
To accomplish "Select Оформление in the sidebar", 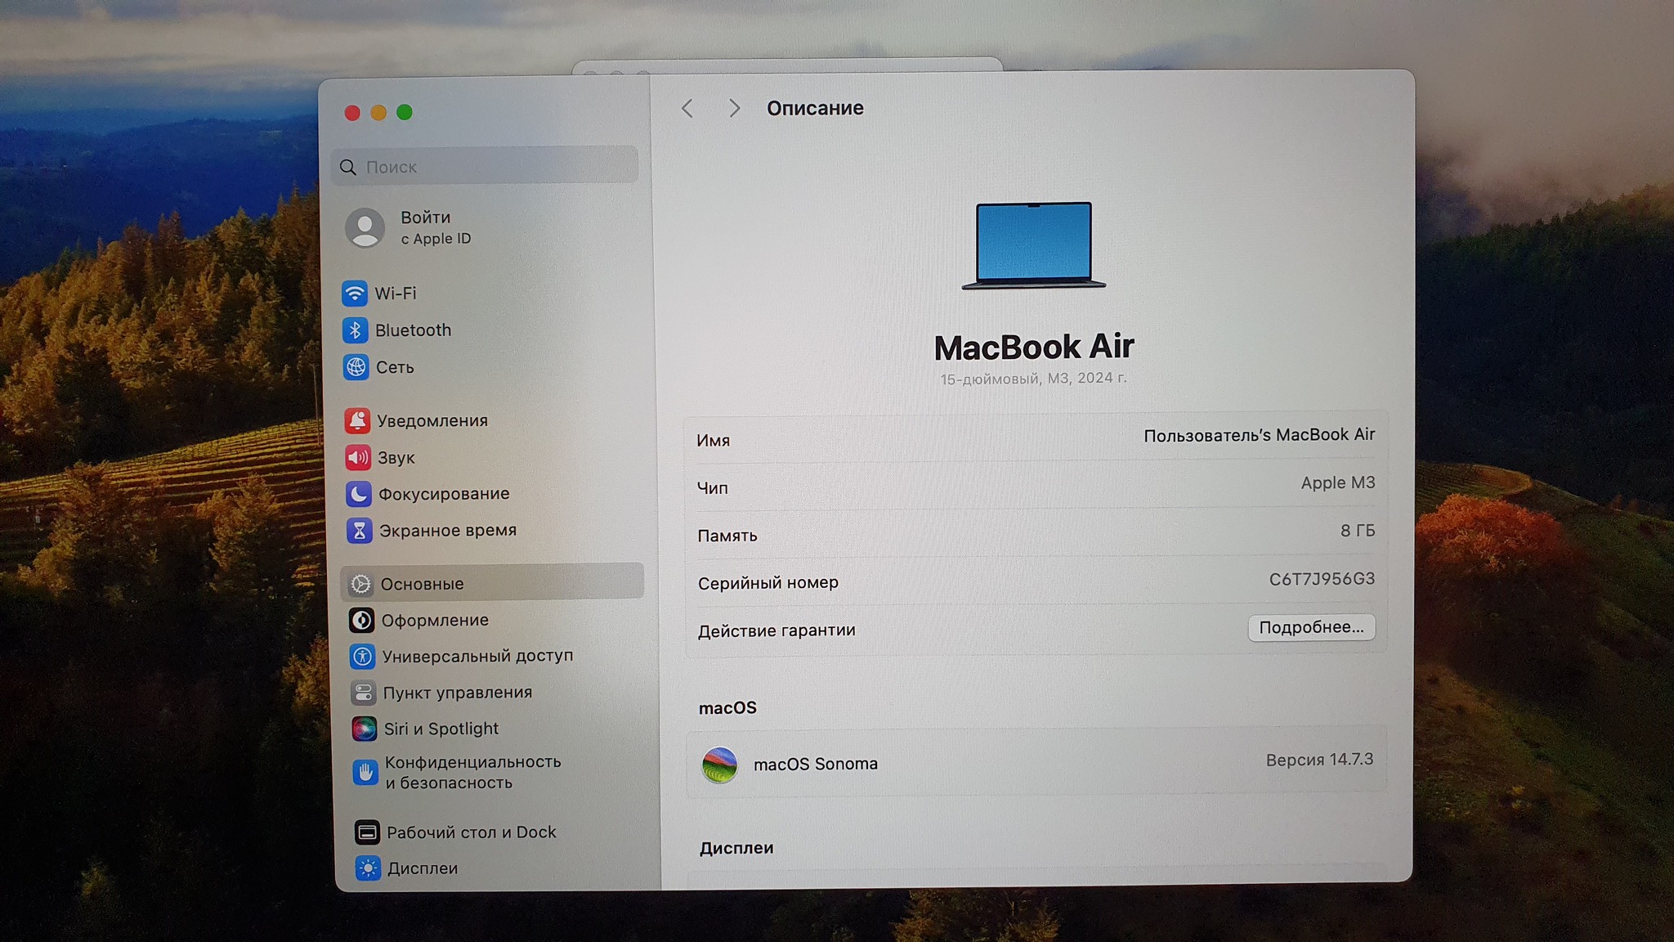I will pyautogui.click(x=434, y=621).
